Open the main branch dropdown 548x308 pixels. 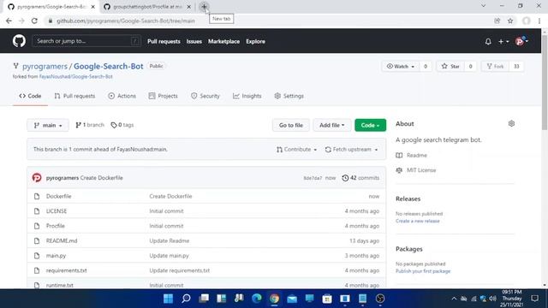pyautogui.click(x=48, y=125)
